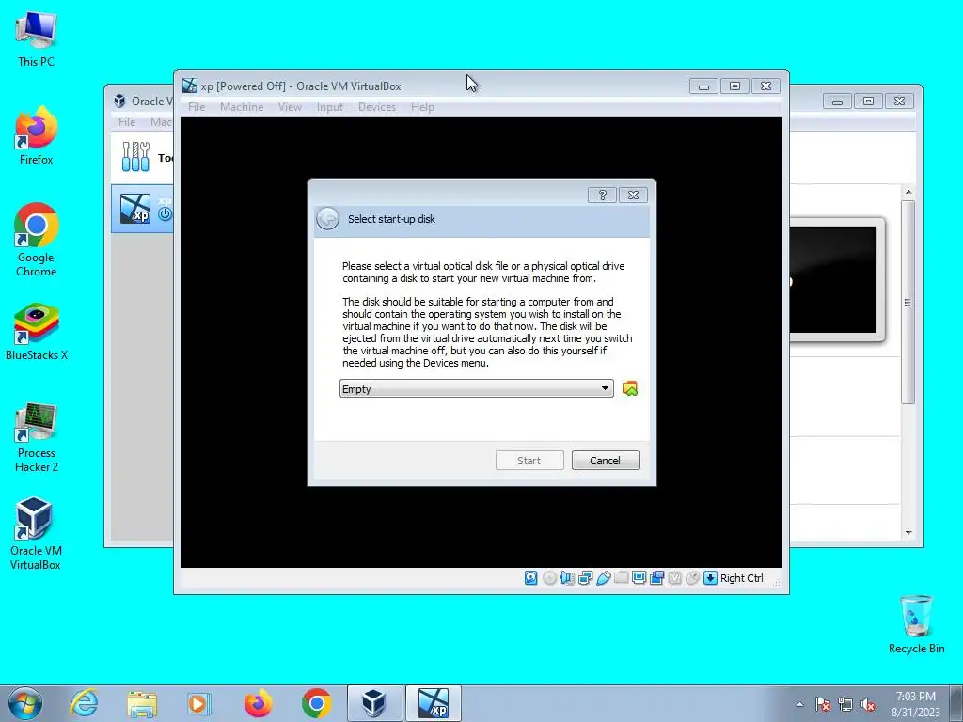Click the USB devices status icon
Viewport: 963px width, 722px height.
(603, 578)
